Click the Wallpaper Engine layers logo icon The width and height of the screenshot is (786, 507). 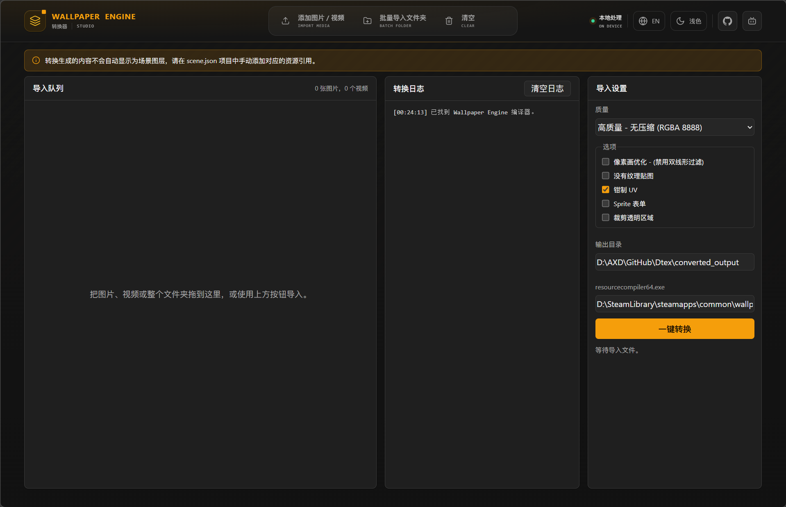pos(35,21)
